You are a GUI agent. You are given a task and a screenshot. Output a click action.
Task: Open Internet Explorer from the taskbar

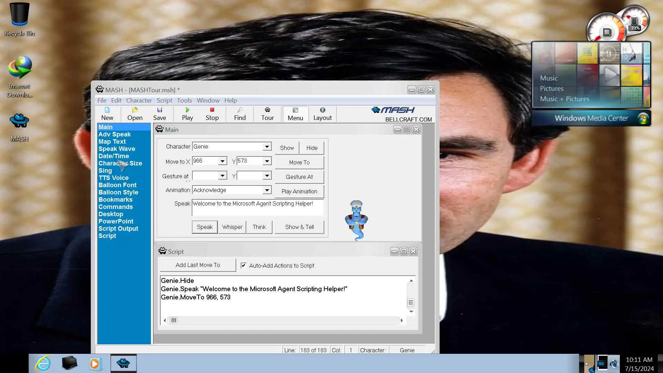click(43, 363)
